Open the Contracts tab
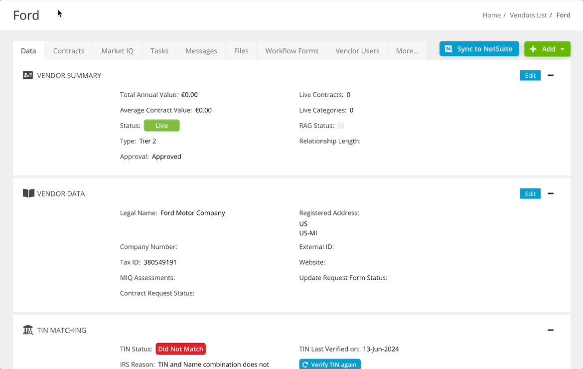 coord(69,50)
